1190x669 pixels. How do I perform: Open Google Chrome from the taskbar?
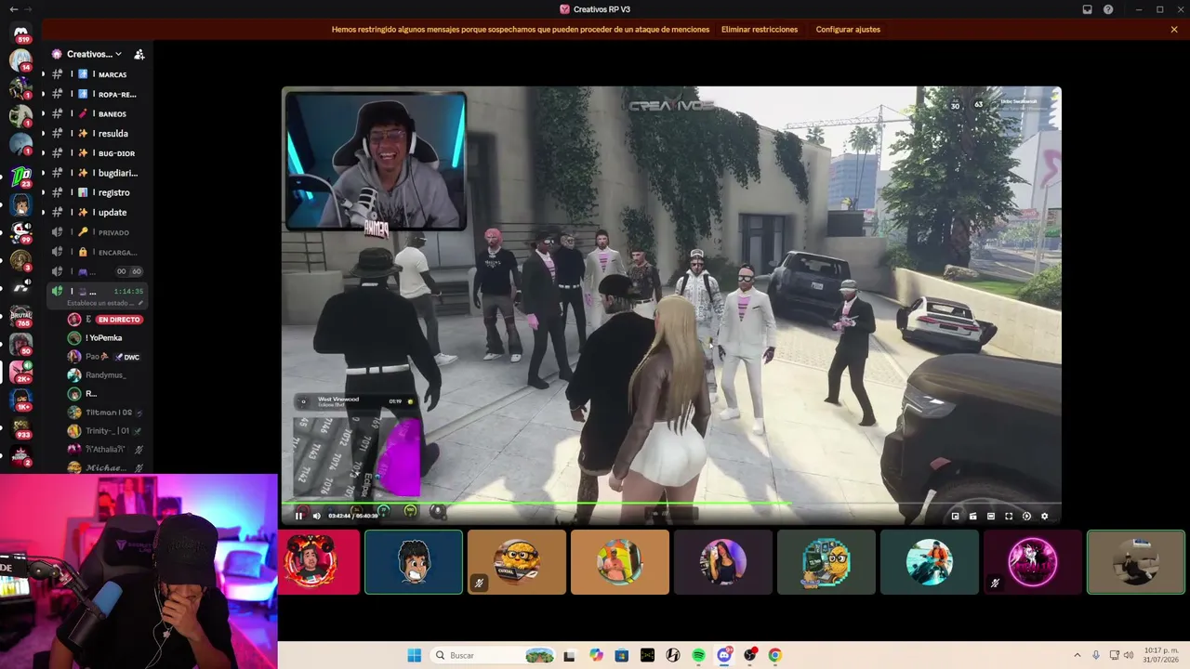pyautogui.click(x=775, y=655)
